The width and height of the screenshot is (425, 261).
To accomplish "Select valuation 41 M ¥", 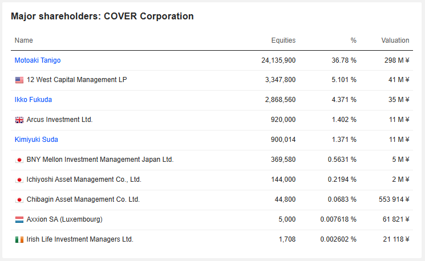I will [x=399, y=80].
